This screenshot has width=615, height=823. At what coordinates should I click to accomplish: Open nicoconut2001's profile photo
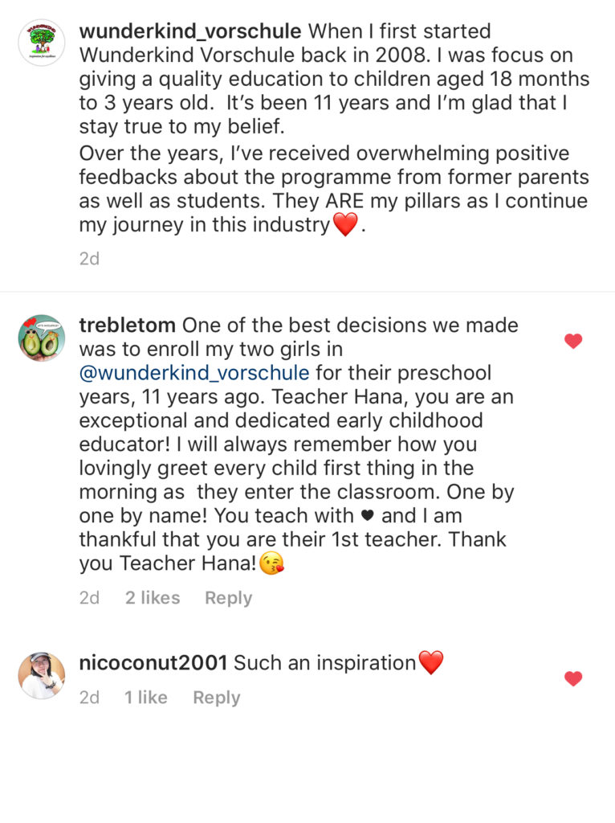tap(42, 675)
